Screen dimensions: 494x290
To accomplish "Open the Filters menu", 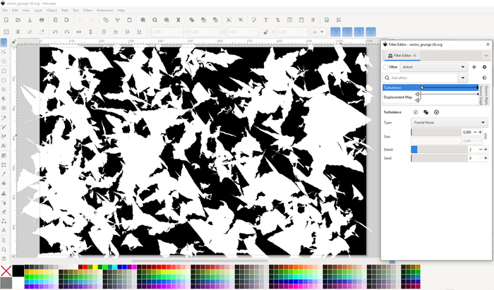I will (88, 11).
